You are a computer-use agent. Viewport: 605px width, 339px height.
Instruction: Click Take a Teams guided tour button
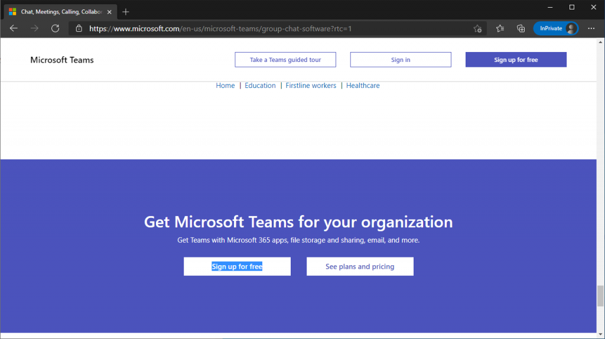(x=285, y=60)
